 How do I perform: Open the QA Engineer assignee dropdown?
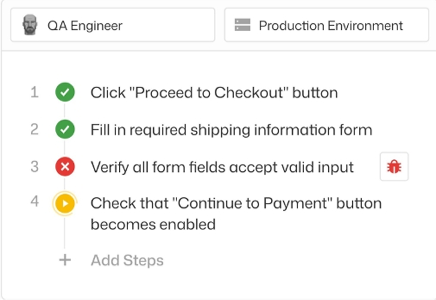tap(112, 25)
